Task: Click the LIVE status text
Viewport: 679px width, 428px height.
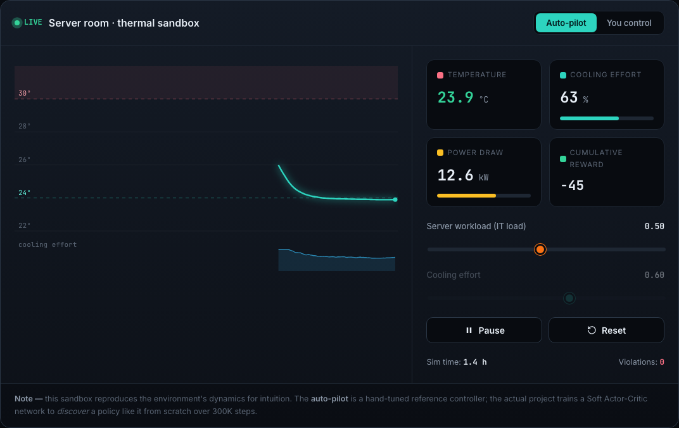Action: click(x=33, y=22)
